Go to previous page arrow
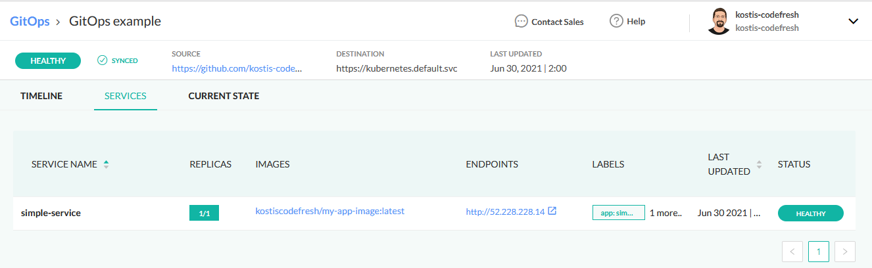872x268 pixels. 792,251
